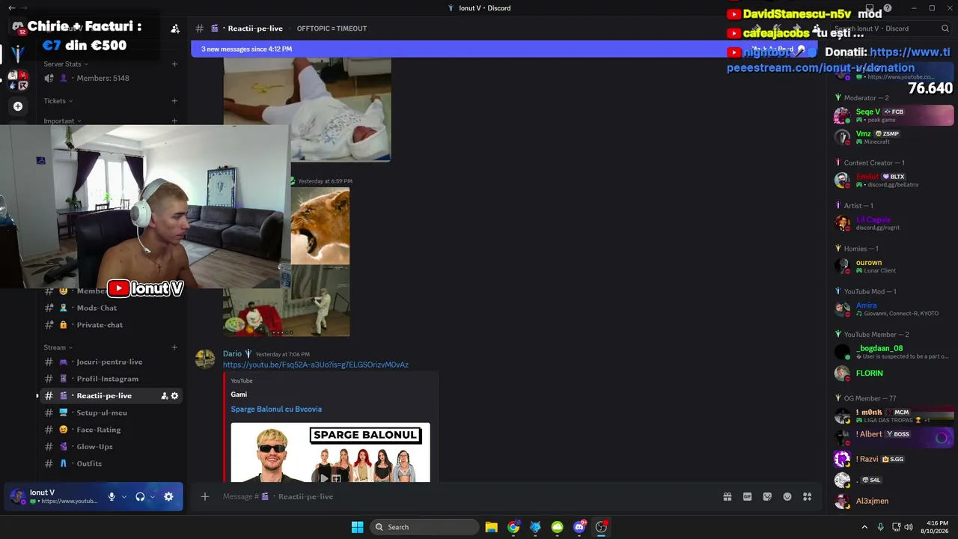
Task: Show hidden system tray icons
Action: coord(864,527)
